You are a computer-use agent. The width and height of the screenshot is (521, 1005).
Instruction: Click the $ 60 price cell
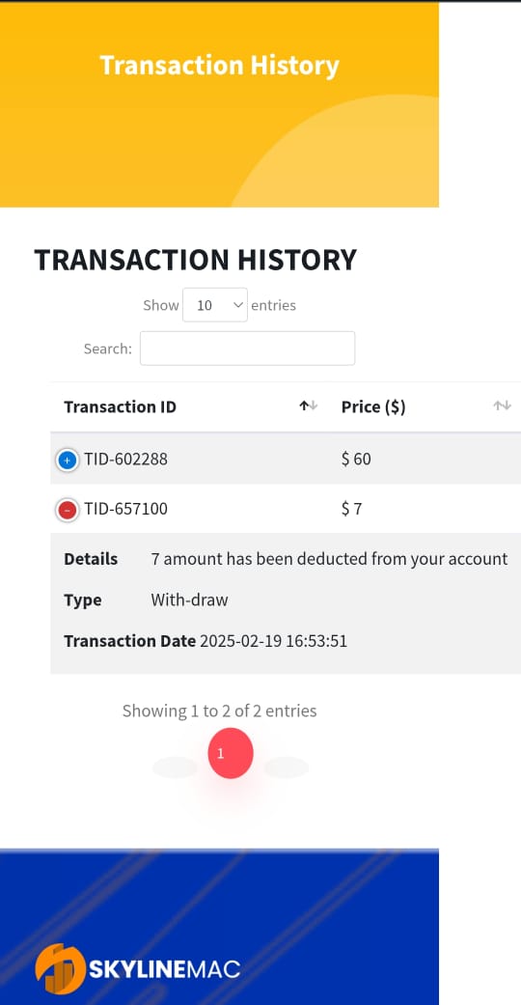click(x=356, y=459)
